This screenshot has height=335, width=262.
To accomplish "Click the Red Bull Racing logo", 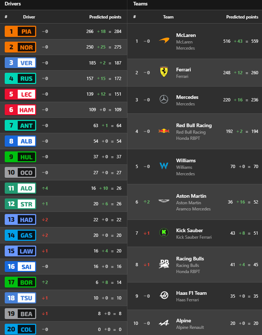I will 164,131.
